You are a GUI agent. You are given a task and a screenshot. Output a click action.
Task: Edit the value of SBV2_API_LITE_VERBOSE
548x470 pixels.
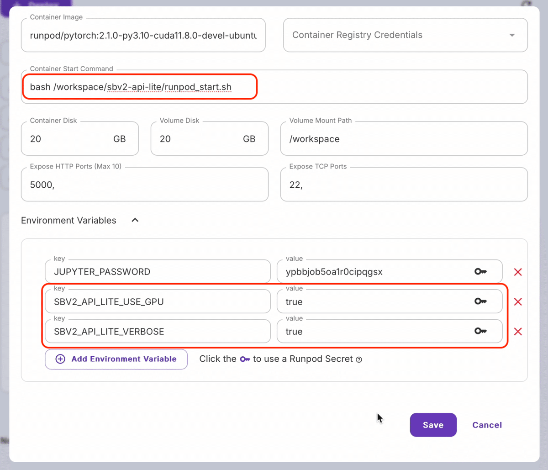(390, 331)
